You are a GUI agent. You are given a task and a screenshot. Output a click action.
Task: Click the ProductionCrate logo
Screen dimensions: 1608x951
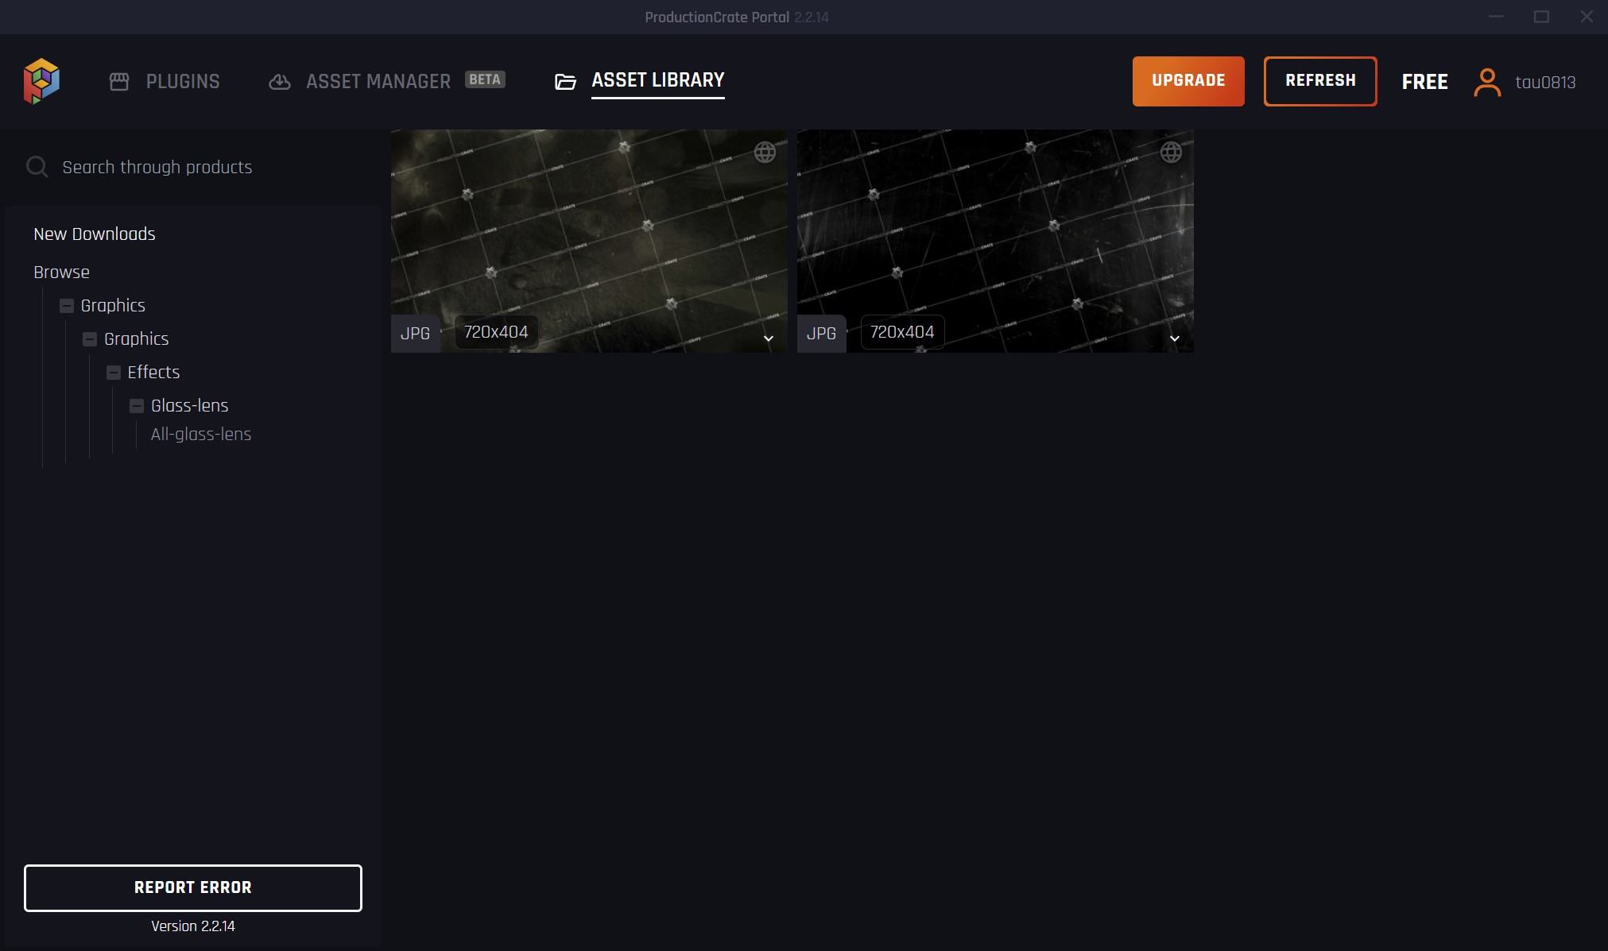(x=41, y=81)
